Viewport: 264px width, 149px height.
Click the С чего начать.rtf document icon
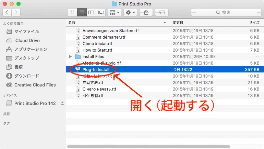[x=78, y=89]
